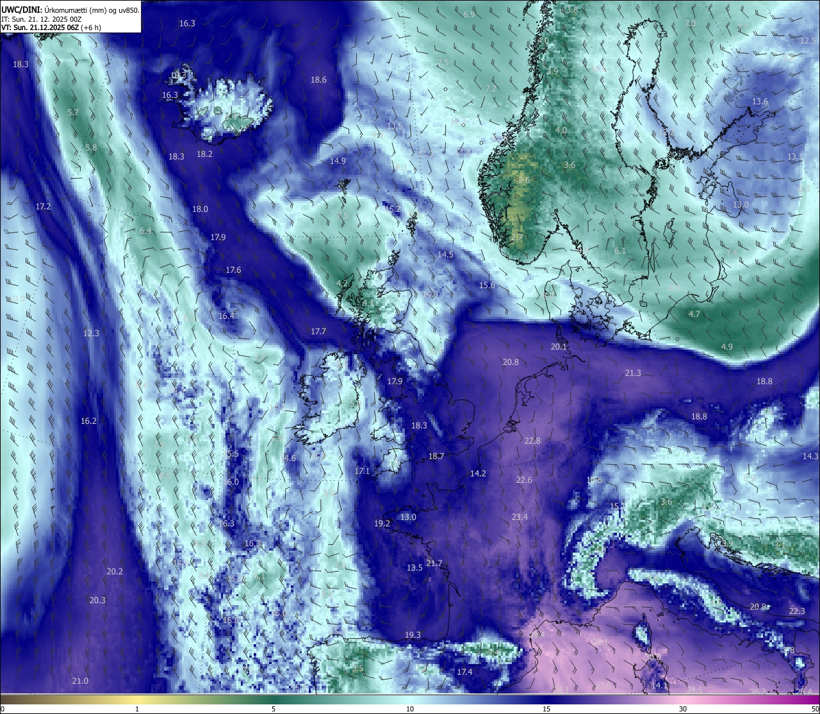Click the 10 label on the colour scale

(x=410, y=709)
